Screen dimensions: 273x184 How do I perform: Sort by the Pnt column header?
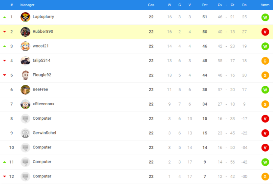click(x=205, y=5)
